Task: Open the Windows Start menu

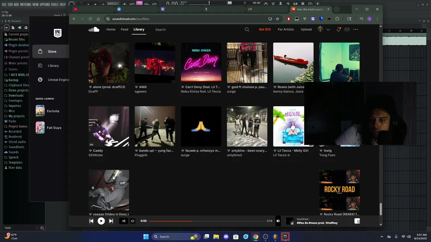Action: point(146,237)
